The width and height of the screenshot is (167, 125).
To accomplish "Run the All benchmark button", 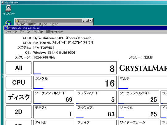I will (19, 68).
